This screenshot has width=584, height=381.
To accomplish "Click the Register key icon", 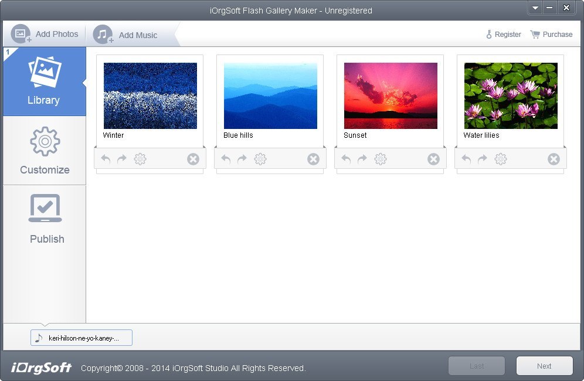I will [x=488, y=34].
